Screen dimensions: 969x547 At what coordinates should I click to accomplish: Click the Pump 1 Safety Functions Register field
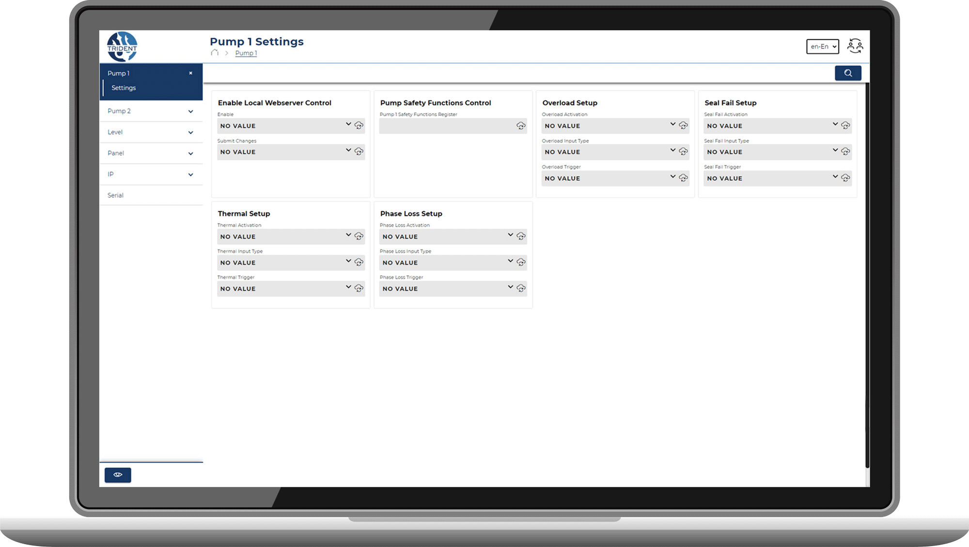pos(446,126)
